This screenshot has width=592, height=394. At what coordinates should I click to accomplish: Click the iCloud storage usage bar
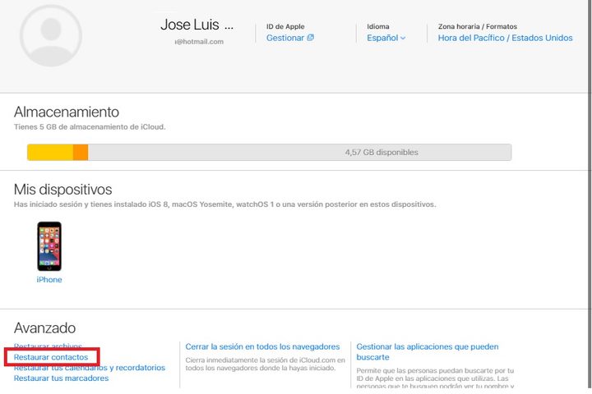pyautogui.click(x=269, y=152)
